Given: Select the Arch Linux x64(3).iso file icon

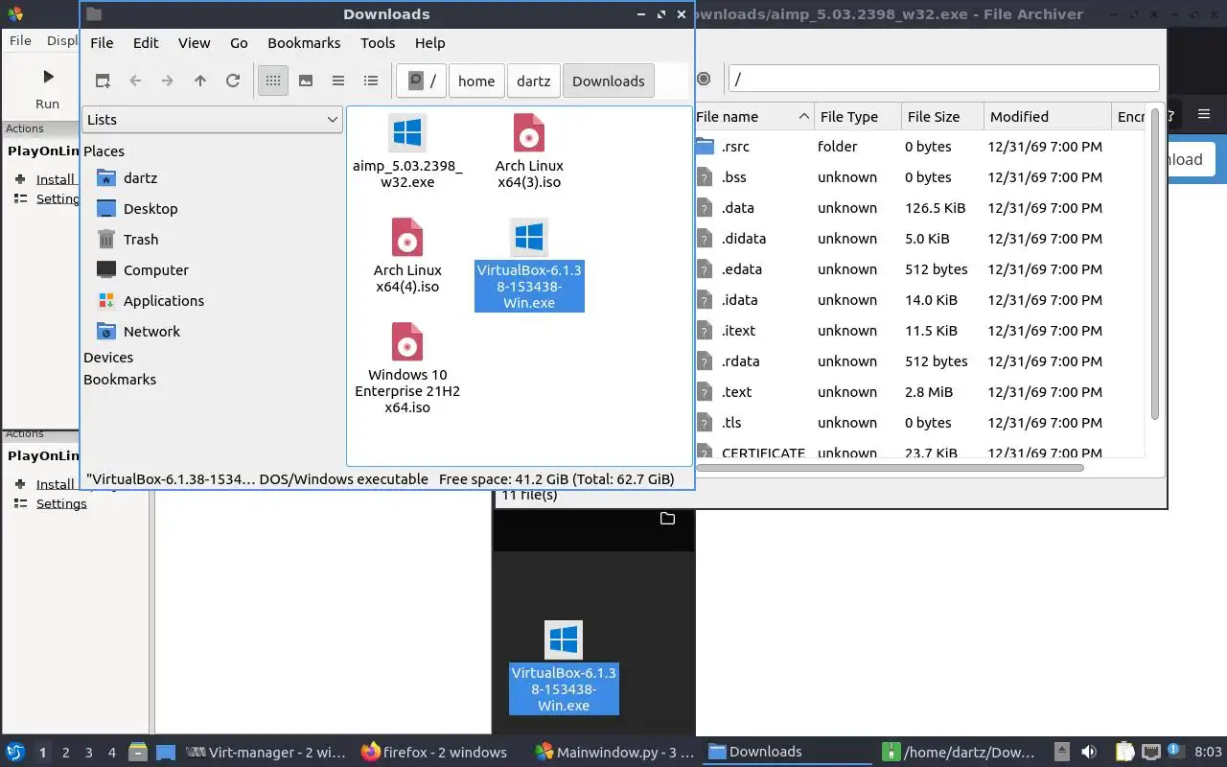Looking at the screenshot, I should (x=529, y=133).
